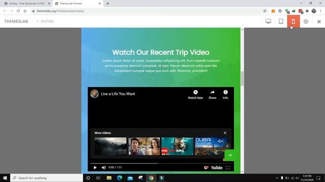Screen dimensions: 325x182
Task: Close the Outing Free Bootstrap tab
Action: tap(49, 4)
